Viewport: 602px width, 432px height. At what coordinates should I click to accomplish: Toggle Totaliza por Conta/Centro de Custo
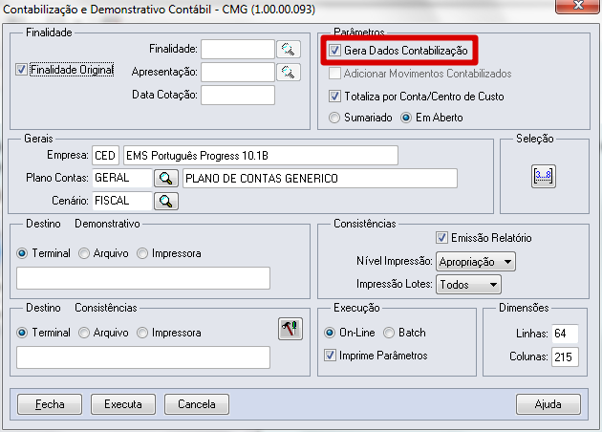(334, 96)
